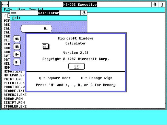The width and height of the screenshot is (167, 125).
Task: Click the calculator display showing 0.
Action: coord(36,29)
